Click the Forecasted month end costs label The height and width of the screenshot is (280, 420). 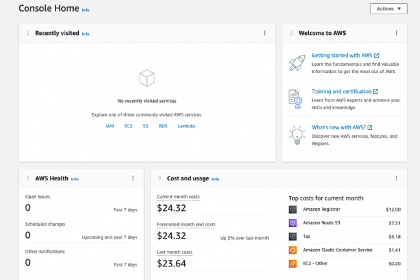click(186, 224)
